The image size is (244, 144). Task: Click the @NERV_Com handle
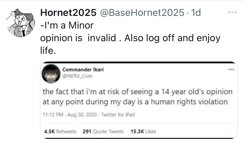[77, 76]
